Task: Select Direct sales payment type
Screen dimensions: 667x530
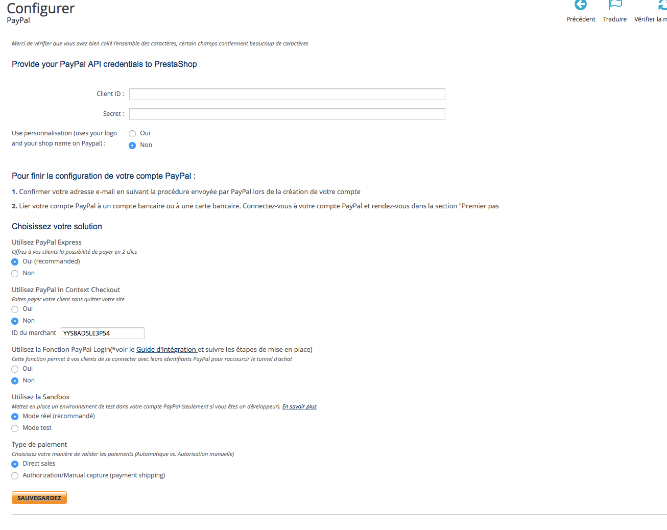Action: 15,464
